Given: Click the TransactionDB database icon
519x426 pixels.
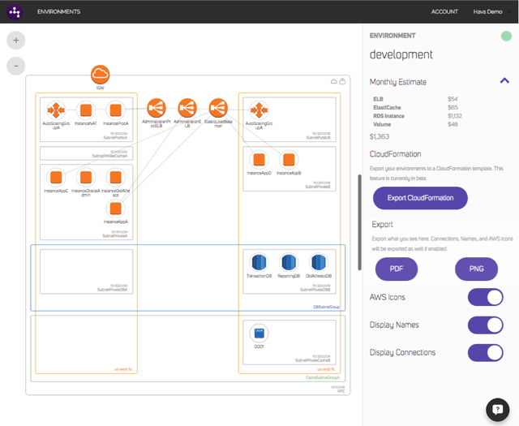Looking at the screenshot, I should (x=259, y=262).
